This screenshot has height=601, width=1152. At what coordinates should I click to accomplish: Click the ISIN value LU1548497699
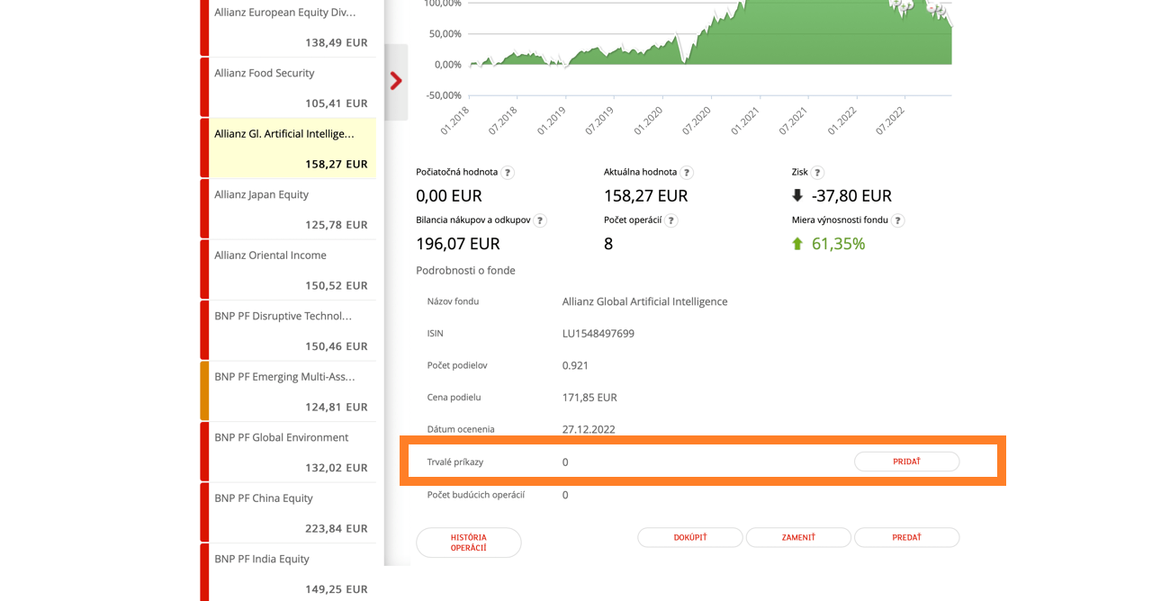(x=598, y=334)
